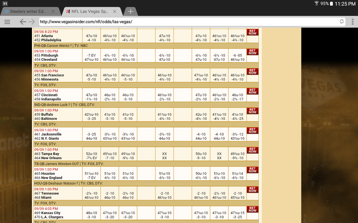
Task: Click Bet Now for Atlanta vs Philadelphia
Action: 252,32
